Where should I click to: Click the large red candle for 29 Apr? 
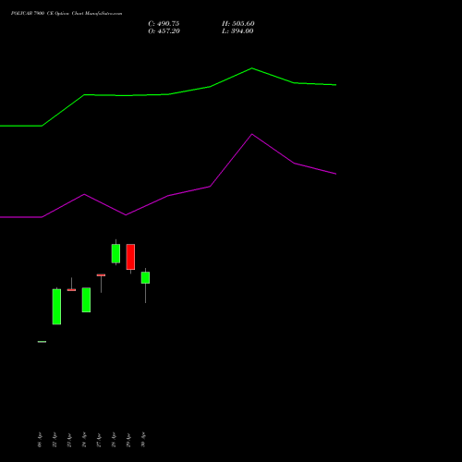130,257
